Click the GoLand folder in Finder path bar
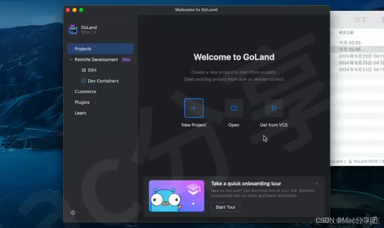Viewport: 384px width, 228px height. pos(336,161)
